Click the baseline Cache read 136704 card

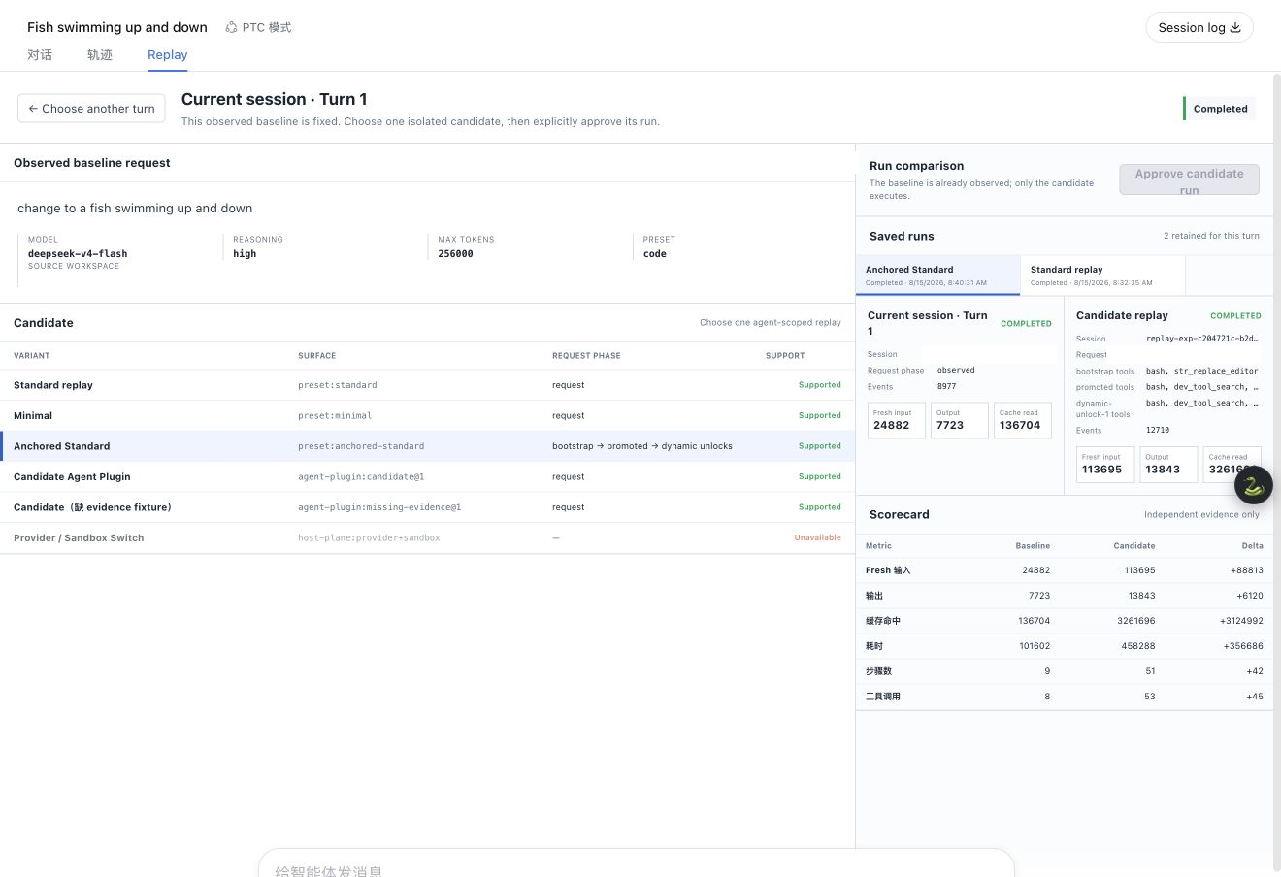[x=1022, y=420]
